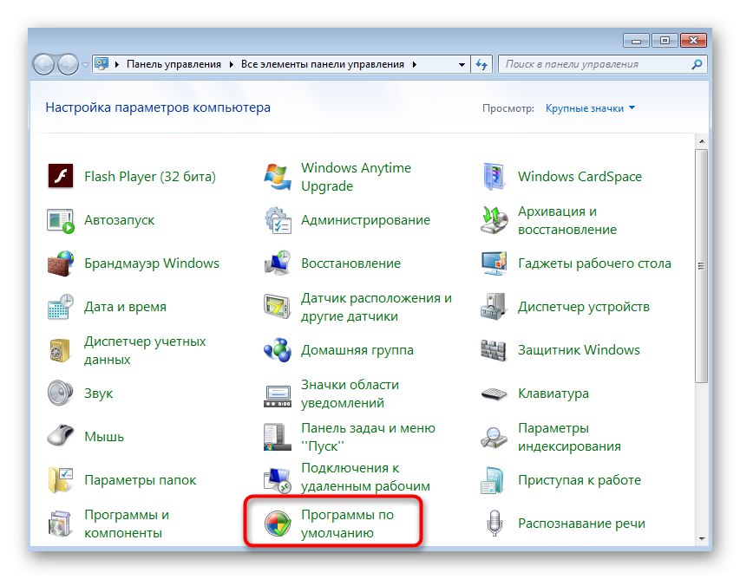Click the Клавиатура keyboard icon
740x579 pixels.
(494, 394)
